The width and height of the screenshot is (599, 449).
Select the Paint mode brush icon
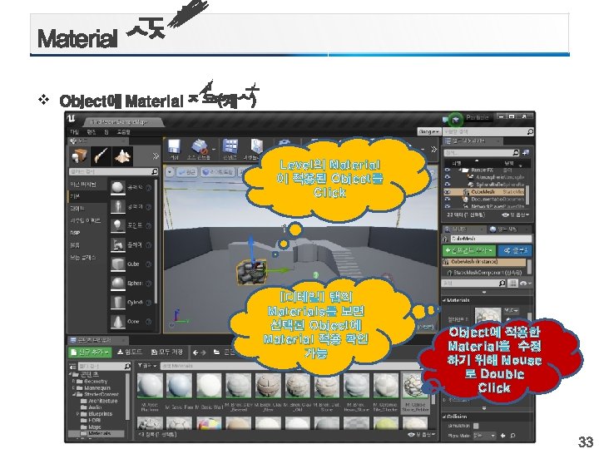click(x=101, y=156)
